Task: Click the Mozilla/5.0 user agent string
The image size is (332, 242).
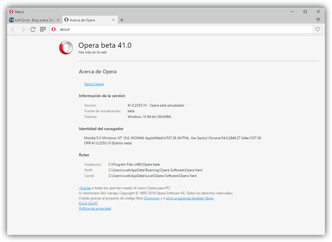Action: pos(172,141)
